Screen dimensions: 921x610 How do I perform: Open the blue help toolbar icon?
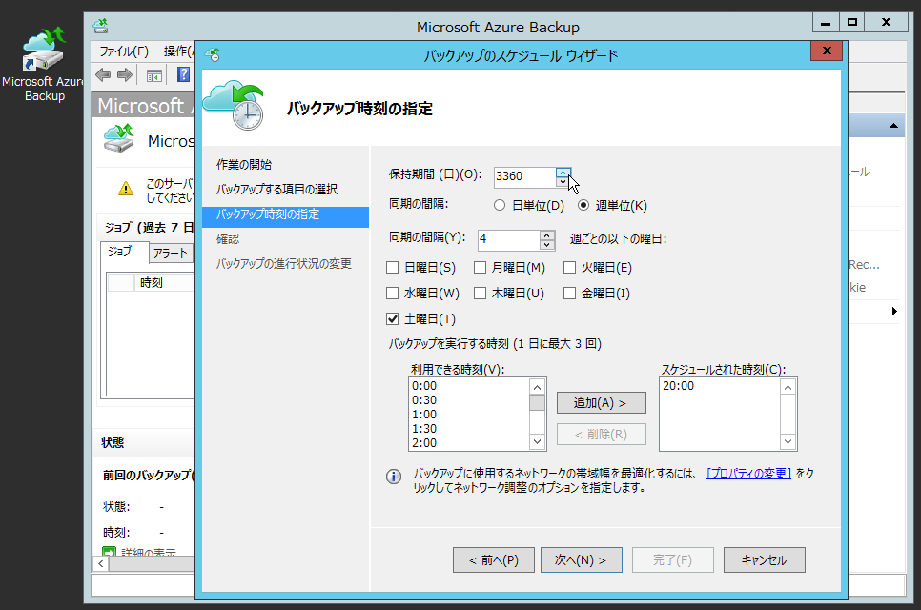pos(183,74)
